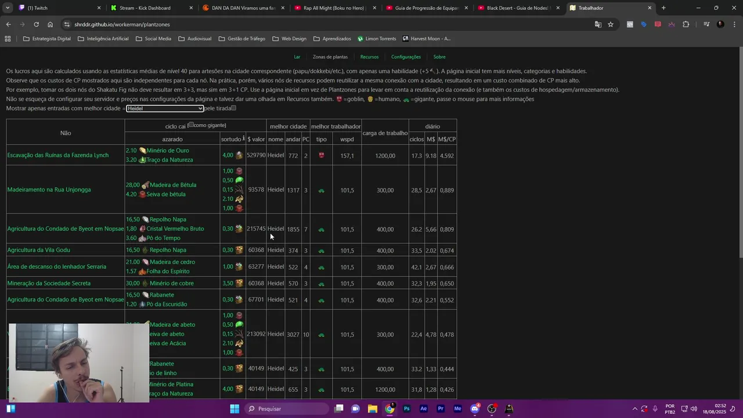Open Madeiramento na Rua Unjongga link
Viewport: 743px width, 418px height.
[x=49, y=190]
